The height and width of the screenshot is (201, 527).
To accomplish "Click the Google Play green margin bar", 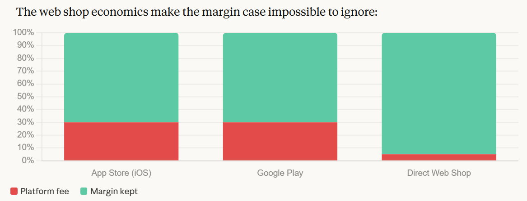I will (x=280, y=77).
